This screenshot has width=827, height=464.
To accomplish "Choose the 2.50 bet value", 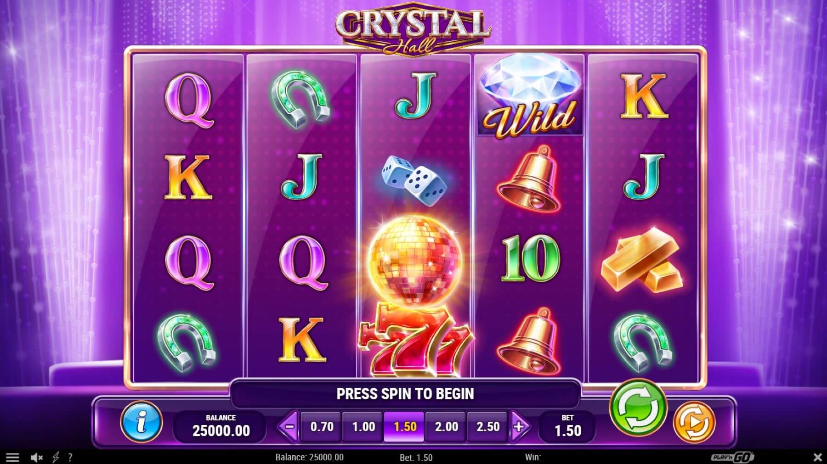I will click(x=488, y=427).
